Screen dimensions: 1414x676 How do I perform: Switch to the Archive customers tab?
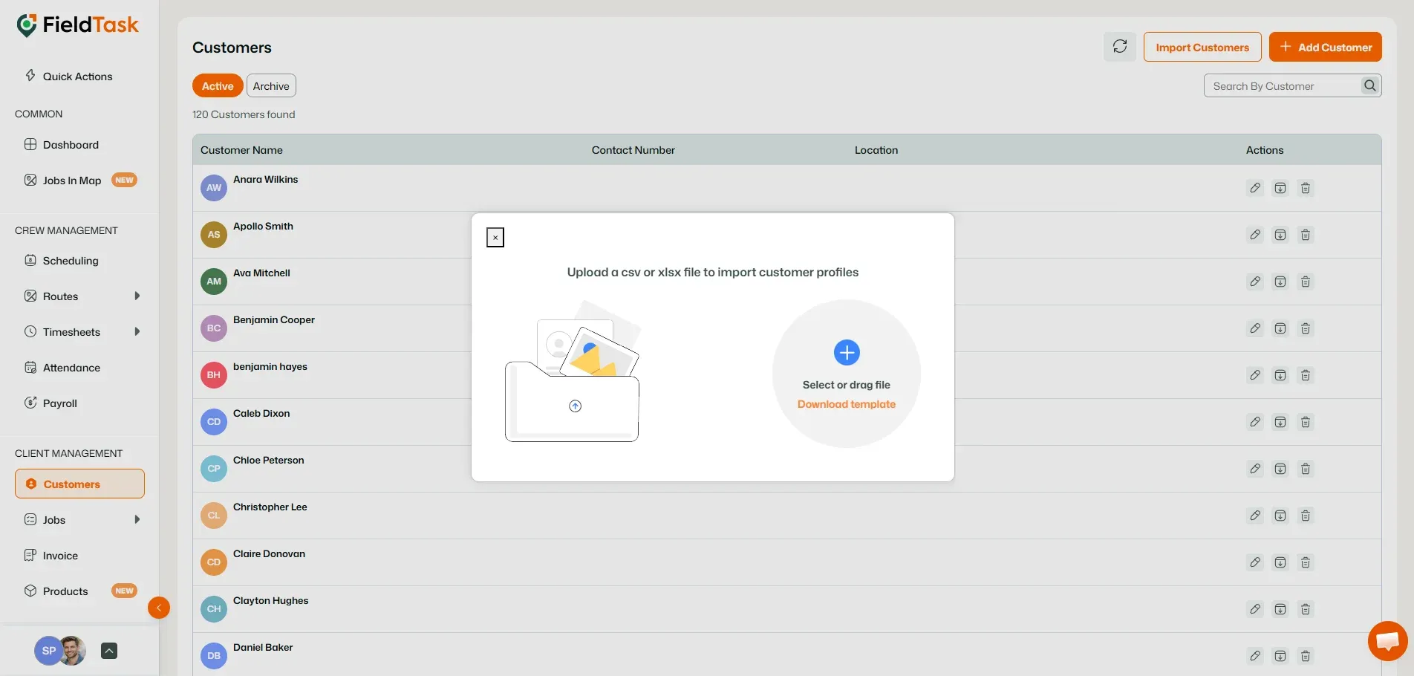pos(271,85)
